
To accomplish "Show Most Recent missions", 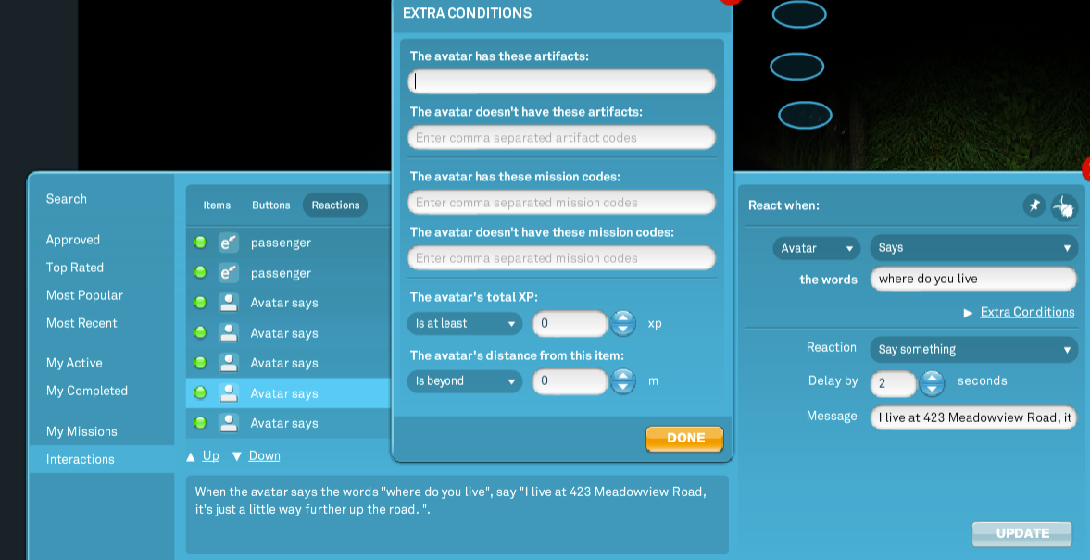I will point(81,323).
